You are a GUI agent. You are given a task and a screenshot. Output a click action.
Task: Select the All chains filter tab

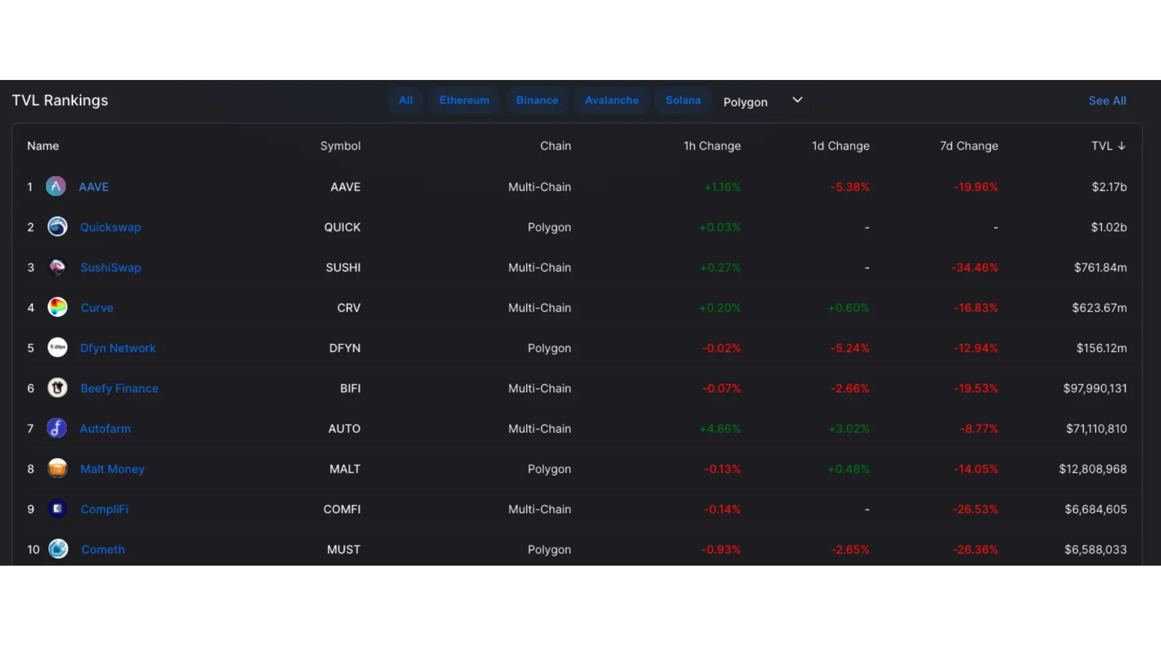[406, 101]
